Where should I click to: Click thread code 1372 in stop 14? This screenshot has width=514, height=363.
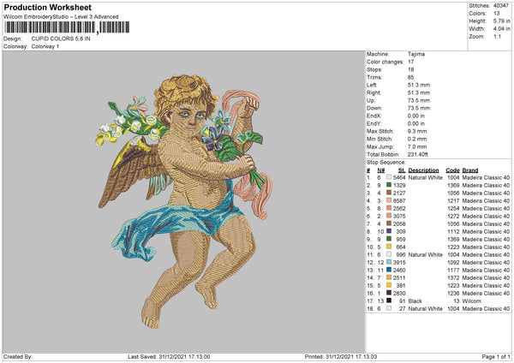453,278
